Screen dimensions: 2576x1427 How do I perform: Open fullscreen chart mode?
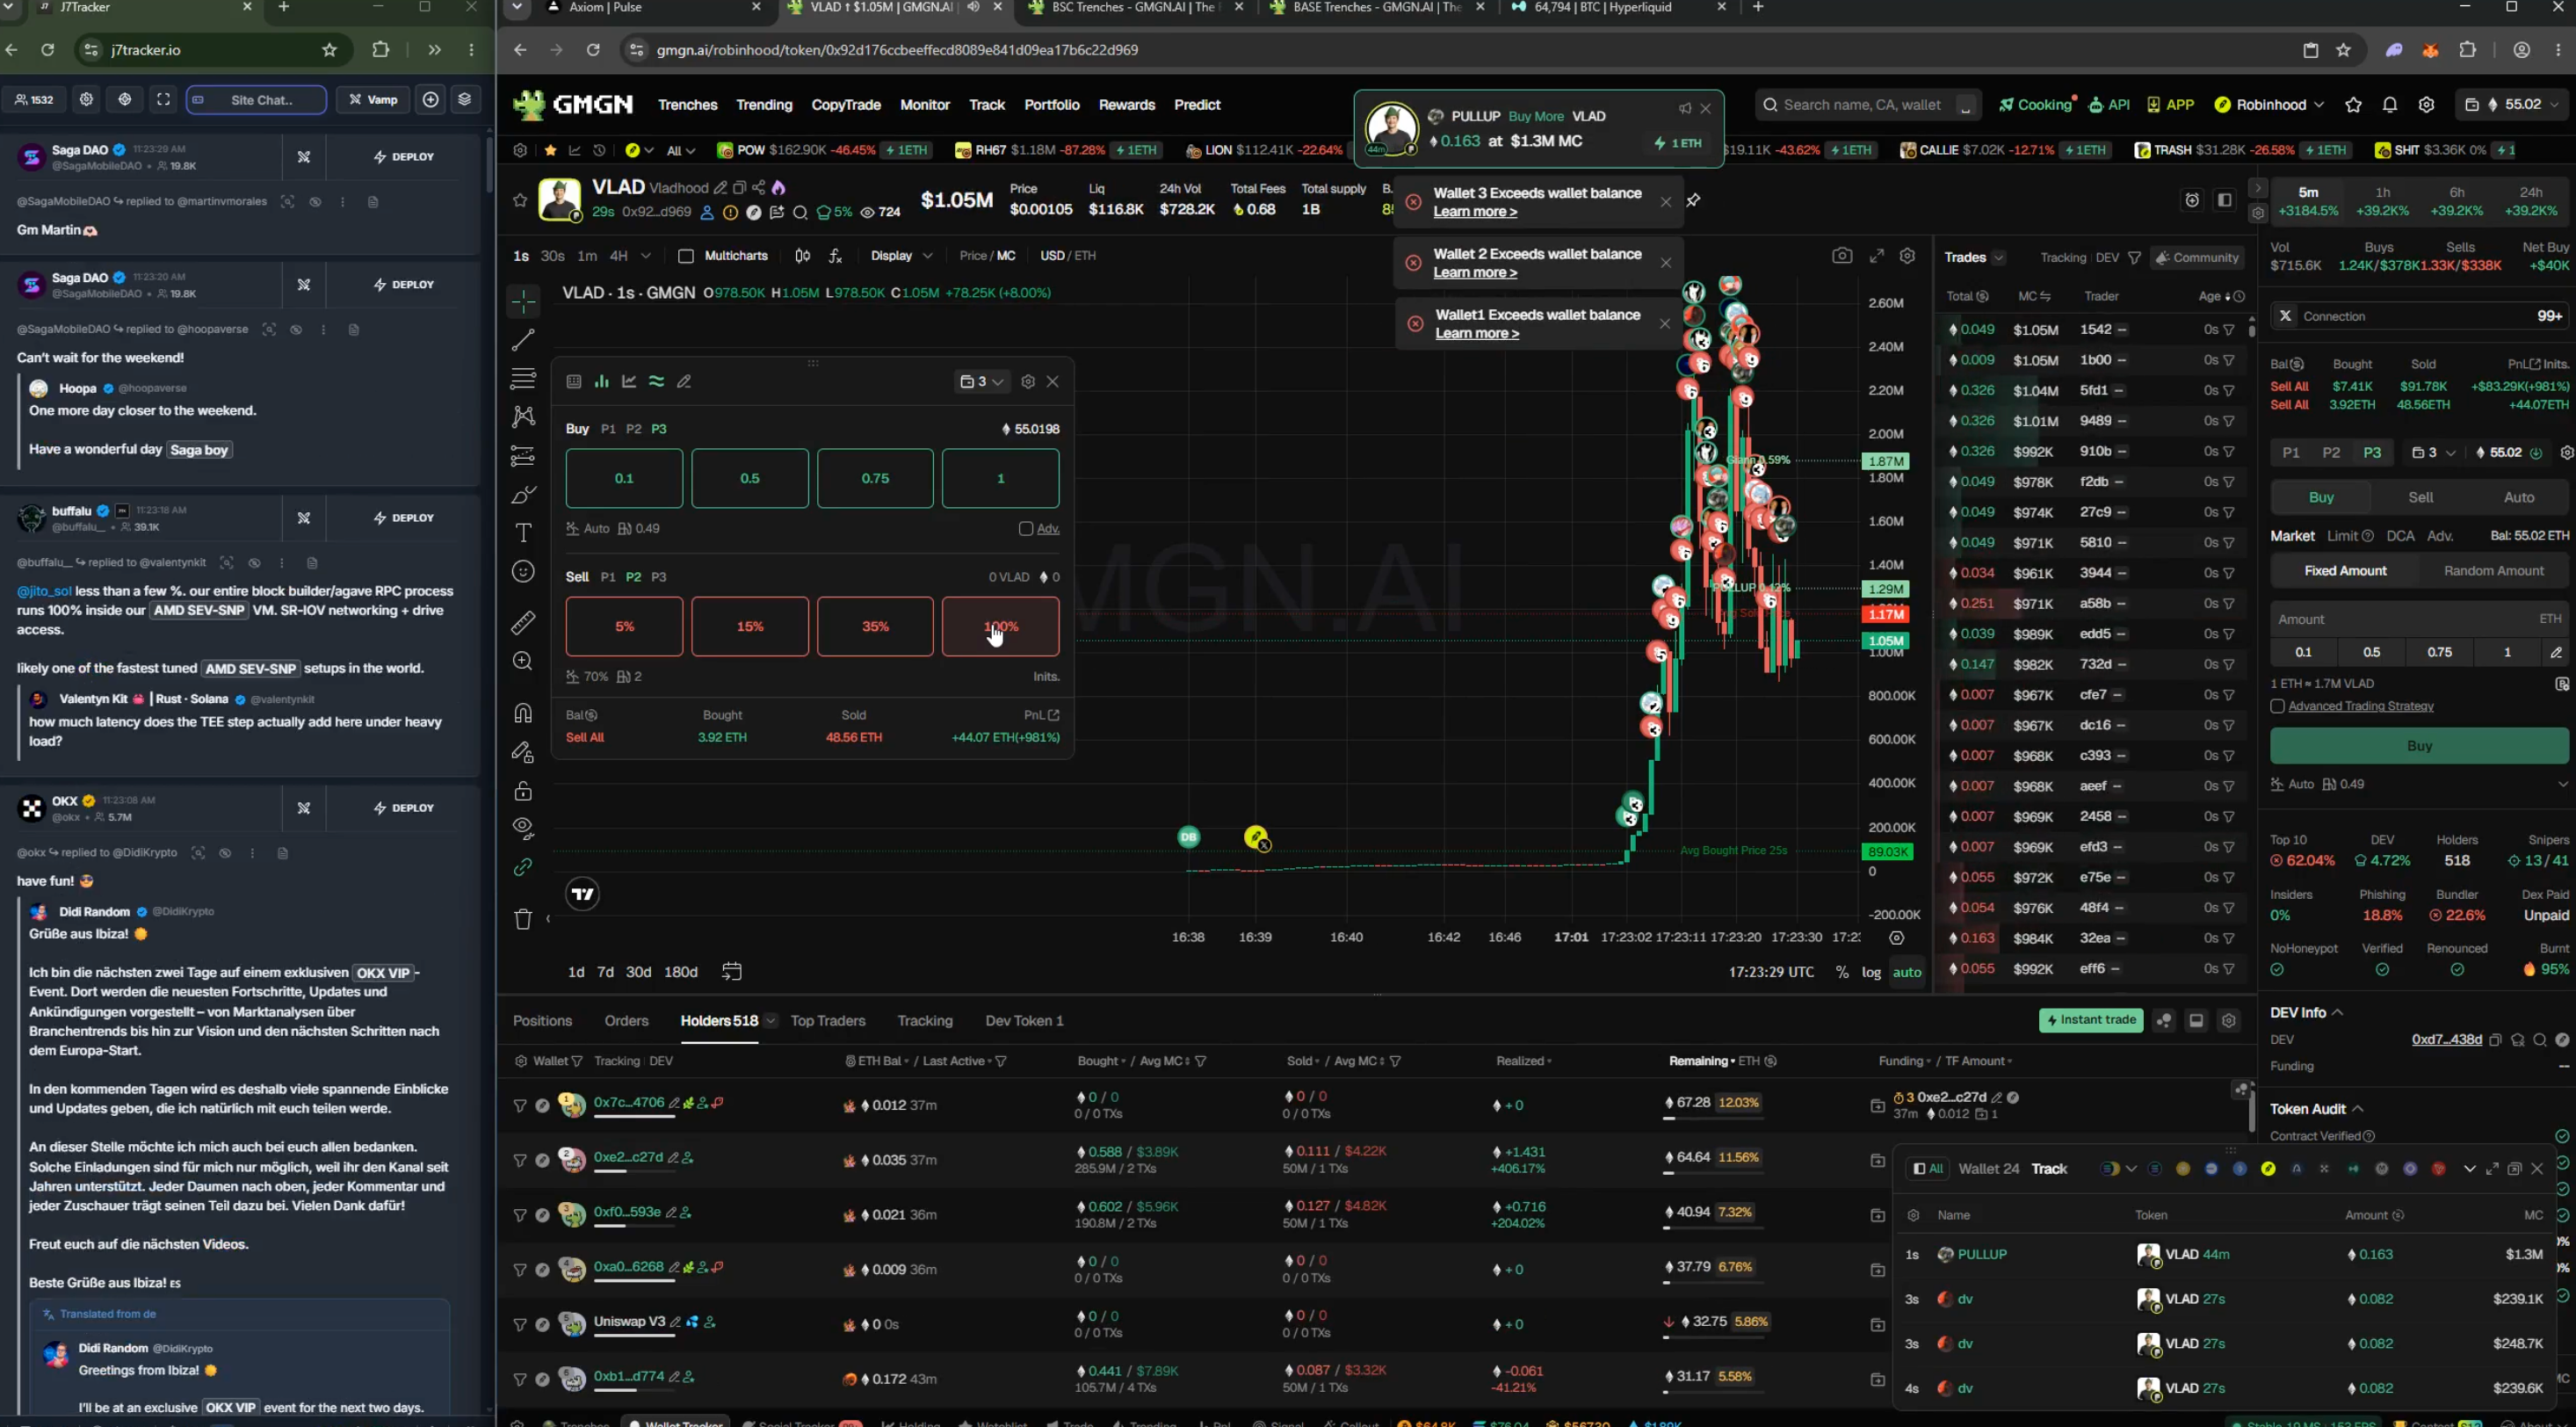click(x=1877, y=256)
